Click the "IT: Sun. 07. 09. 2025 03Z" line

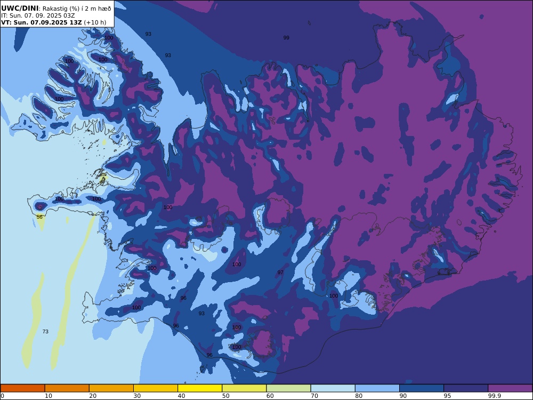(38, 15)
